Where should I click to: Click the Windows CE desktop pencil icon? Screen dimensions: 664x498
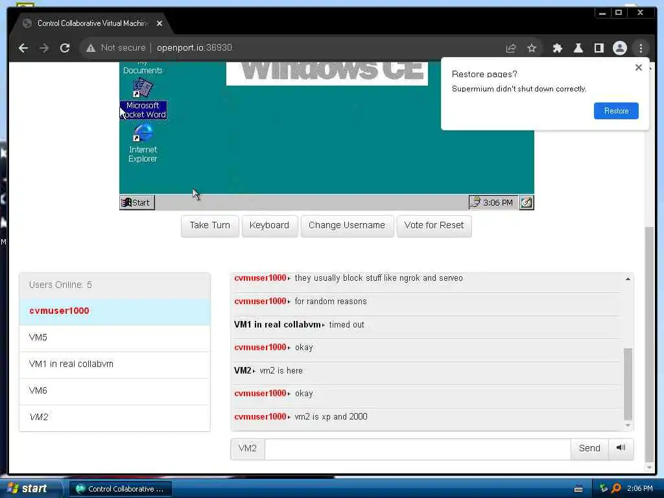pos(527,202)
